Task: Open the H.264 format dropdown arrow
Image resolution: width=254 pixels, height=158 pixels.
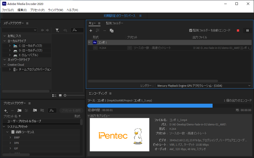Action: pos(95,48)
